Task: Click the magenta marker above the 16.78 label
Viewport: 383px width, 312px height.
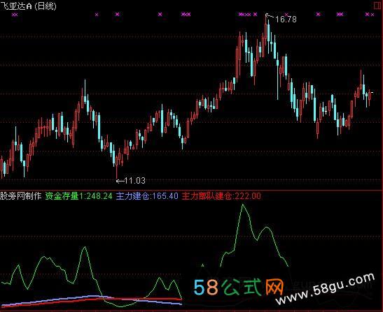Action: point(286,15)
